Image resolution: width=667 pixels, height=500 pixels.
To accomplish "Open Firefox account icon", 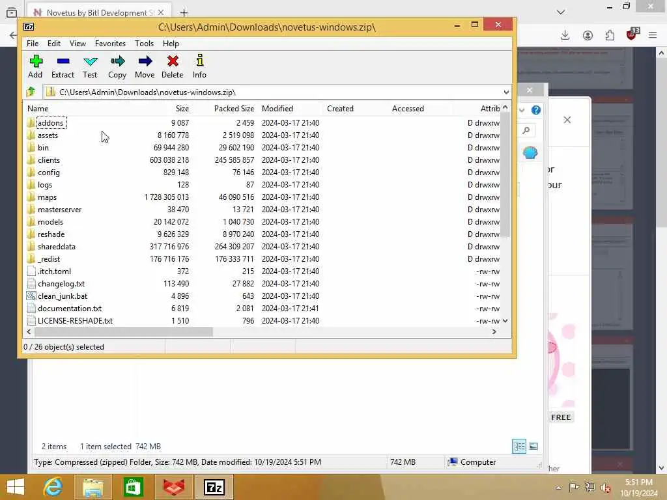I will pos(588,35).
